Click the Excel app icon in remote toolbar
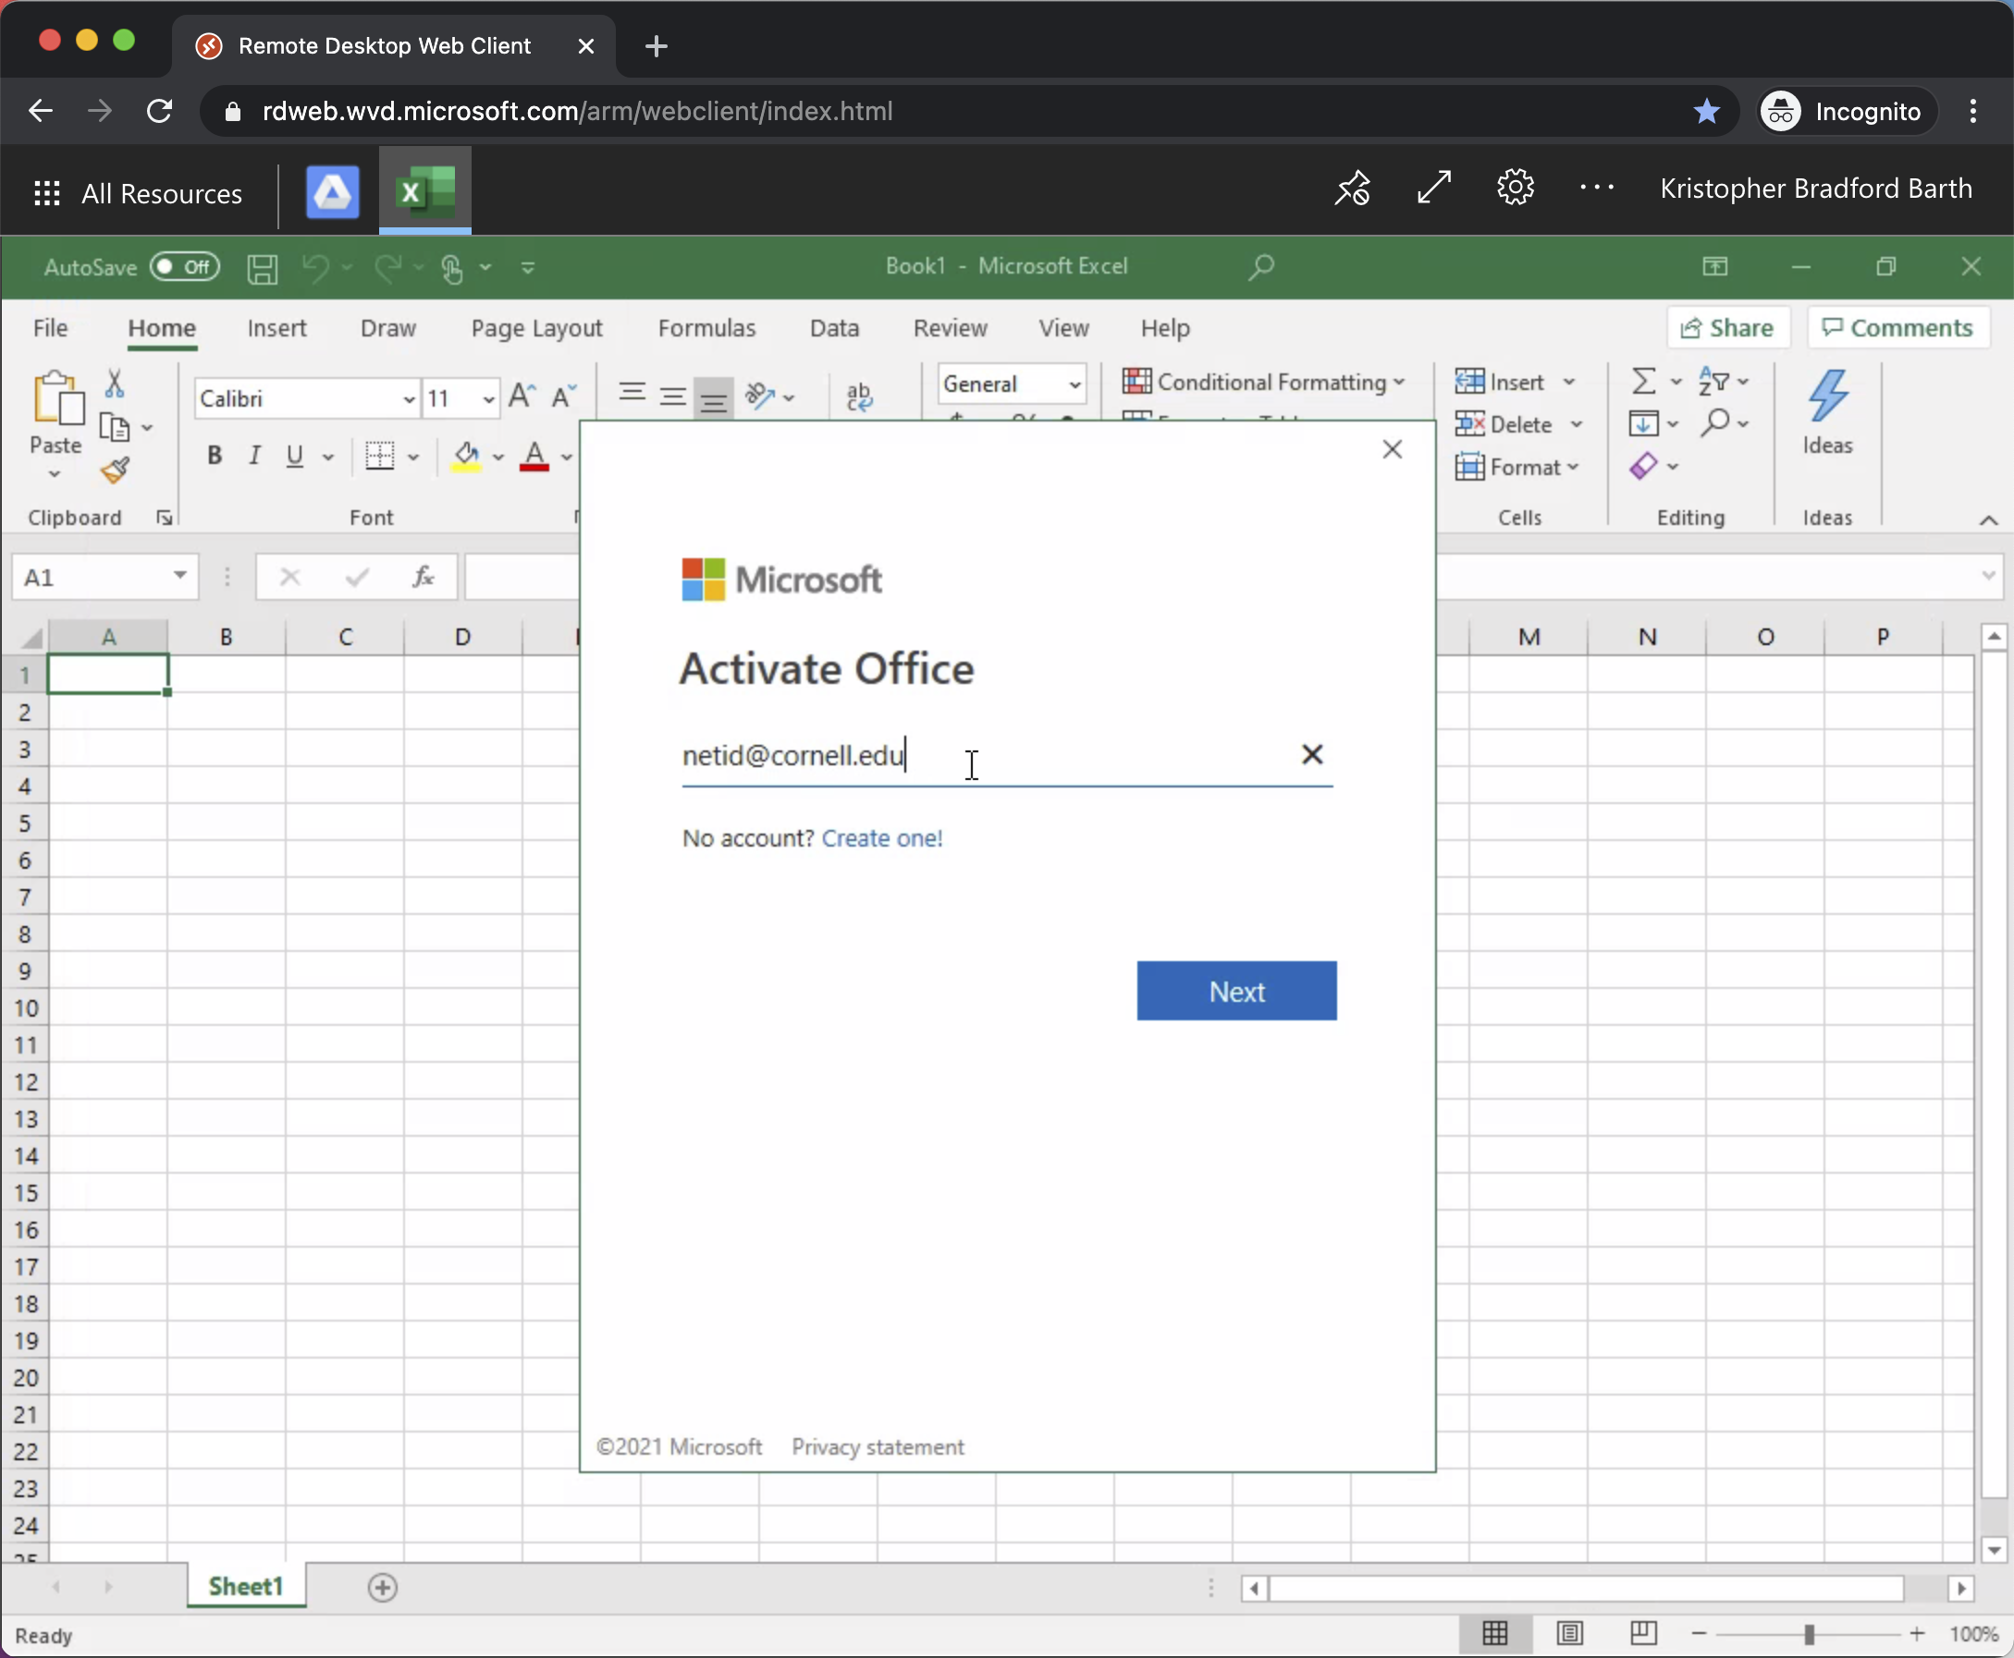Screen dimensions: 2014x1658 pyautogui.click(x=425, y=191)
